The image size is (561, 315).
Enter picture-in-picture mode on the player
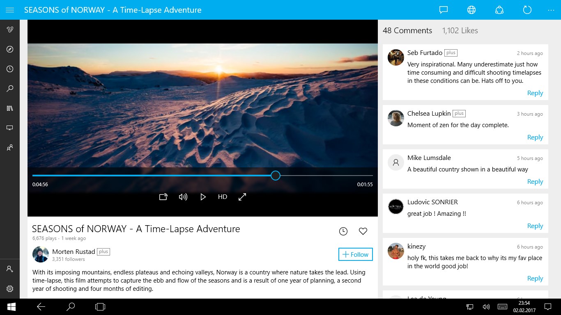pyautogui.click(x=163, y=197)
